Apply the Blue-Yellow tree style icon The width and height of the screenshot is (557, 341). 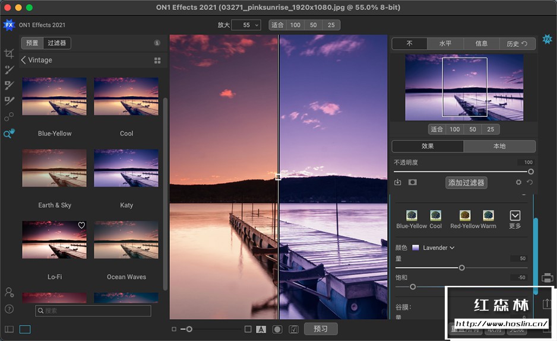[412, 216]
